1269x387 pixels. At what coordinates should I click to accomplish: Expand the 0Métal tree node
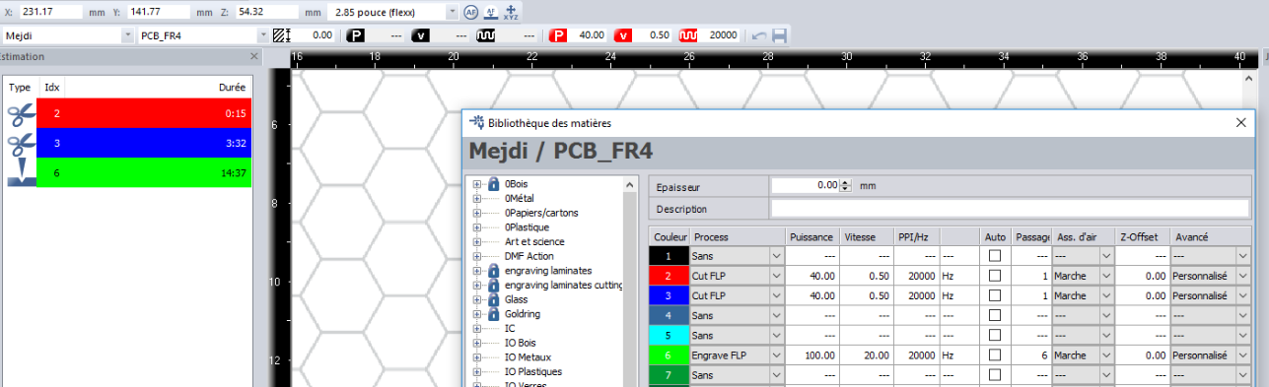point(477,198)
